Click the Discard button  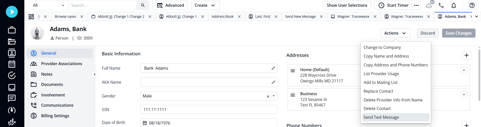pyautogui.click(x=428, y=33)
